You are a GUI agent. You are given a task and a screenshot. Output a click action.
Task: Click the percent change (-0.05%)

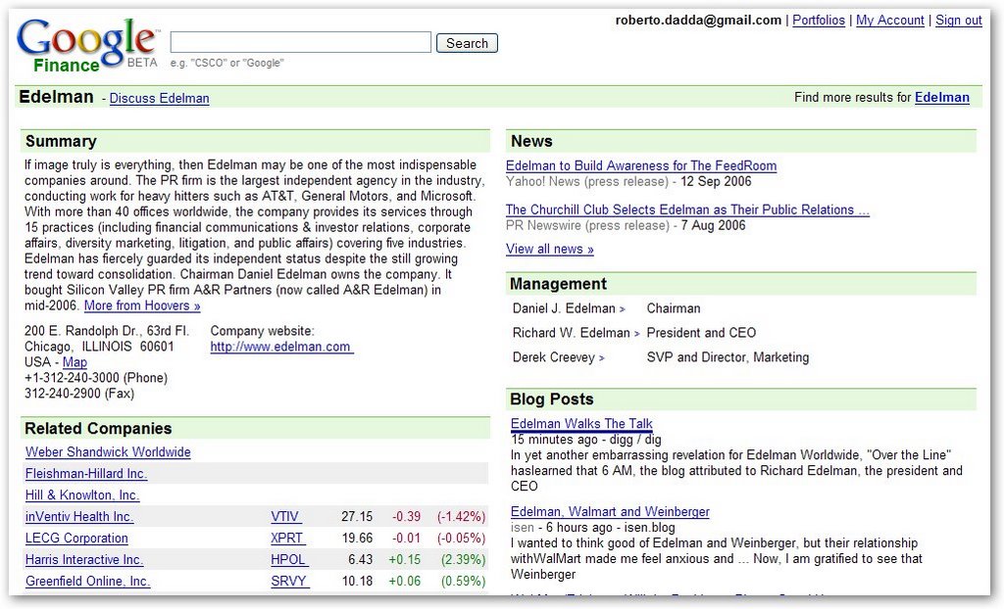[461, 539]
